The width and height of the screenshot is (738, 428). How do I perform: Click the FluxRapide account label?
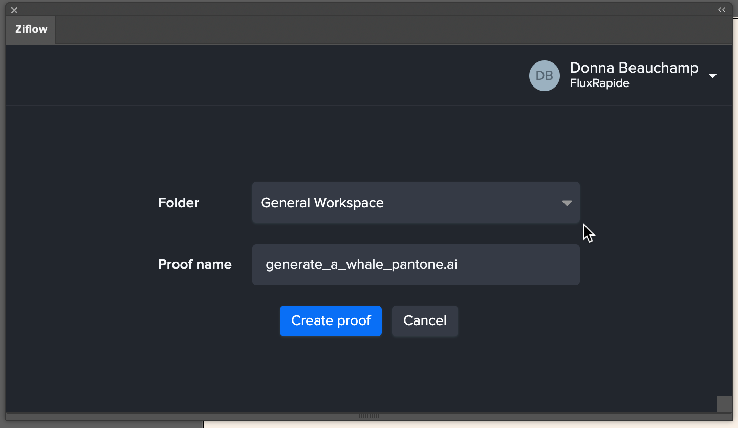pyautogui.click(x=599, y=83)
